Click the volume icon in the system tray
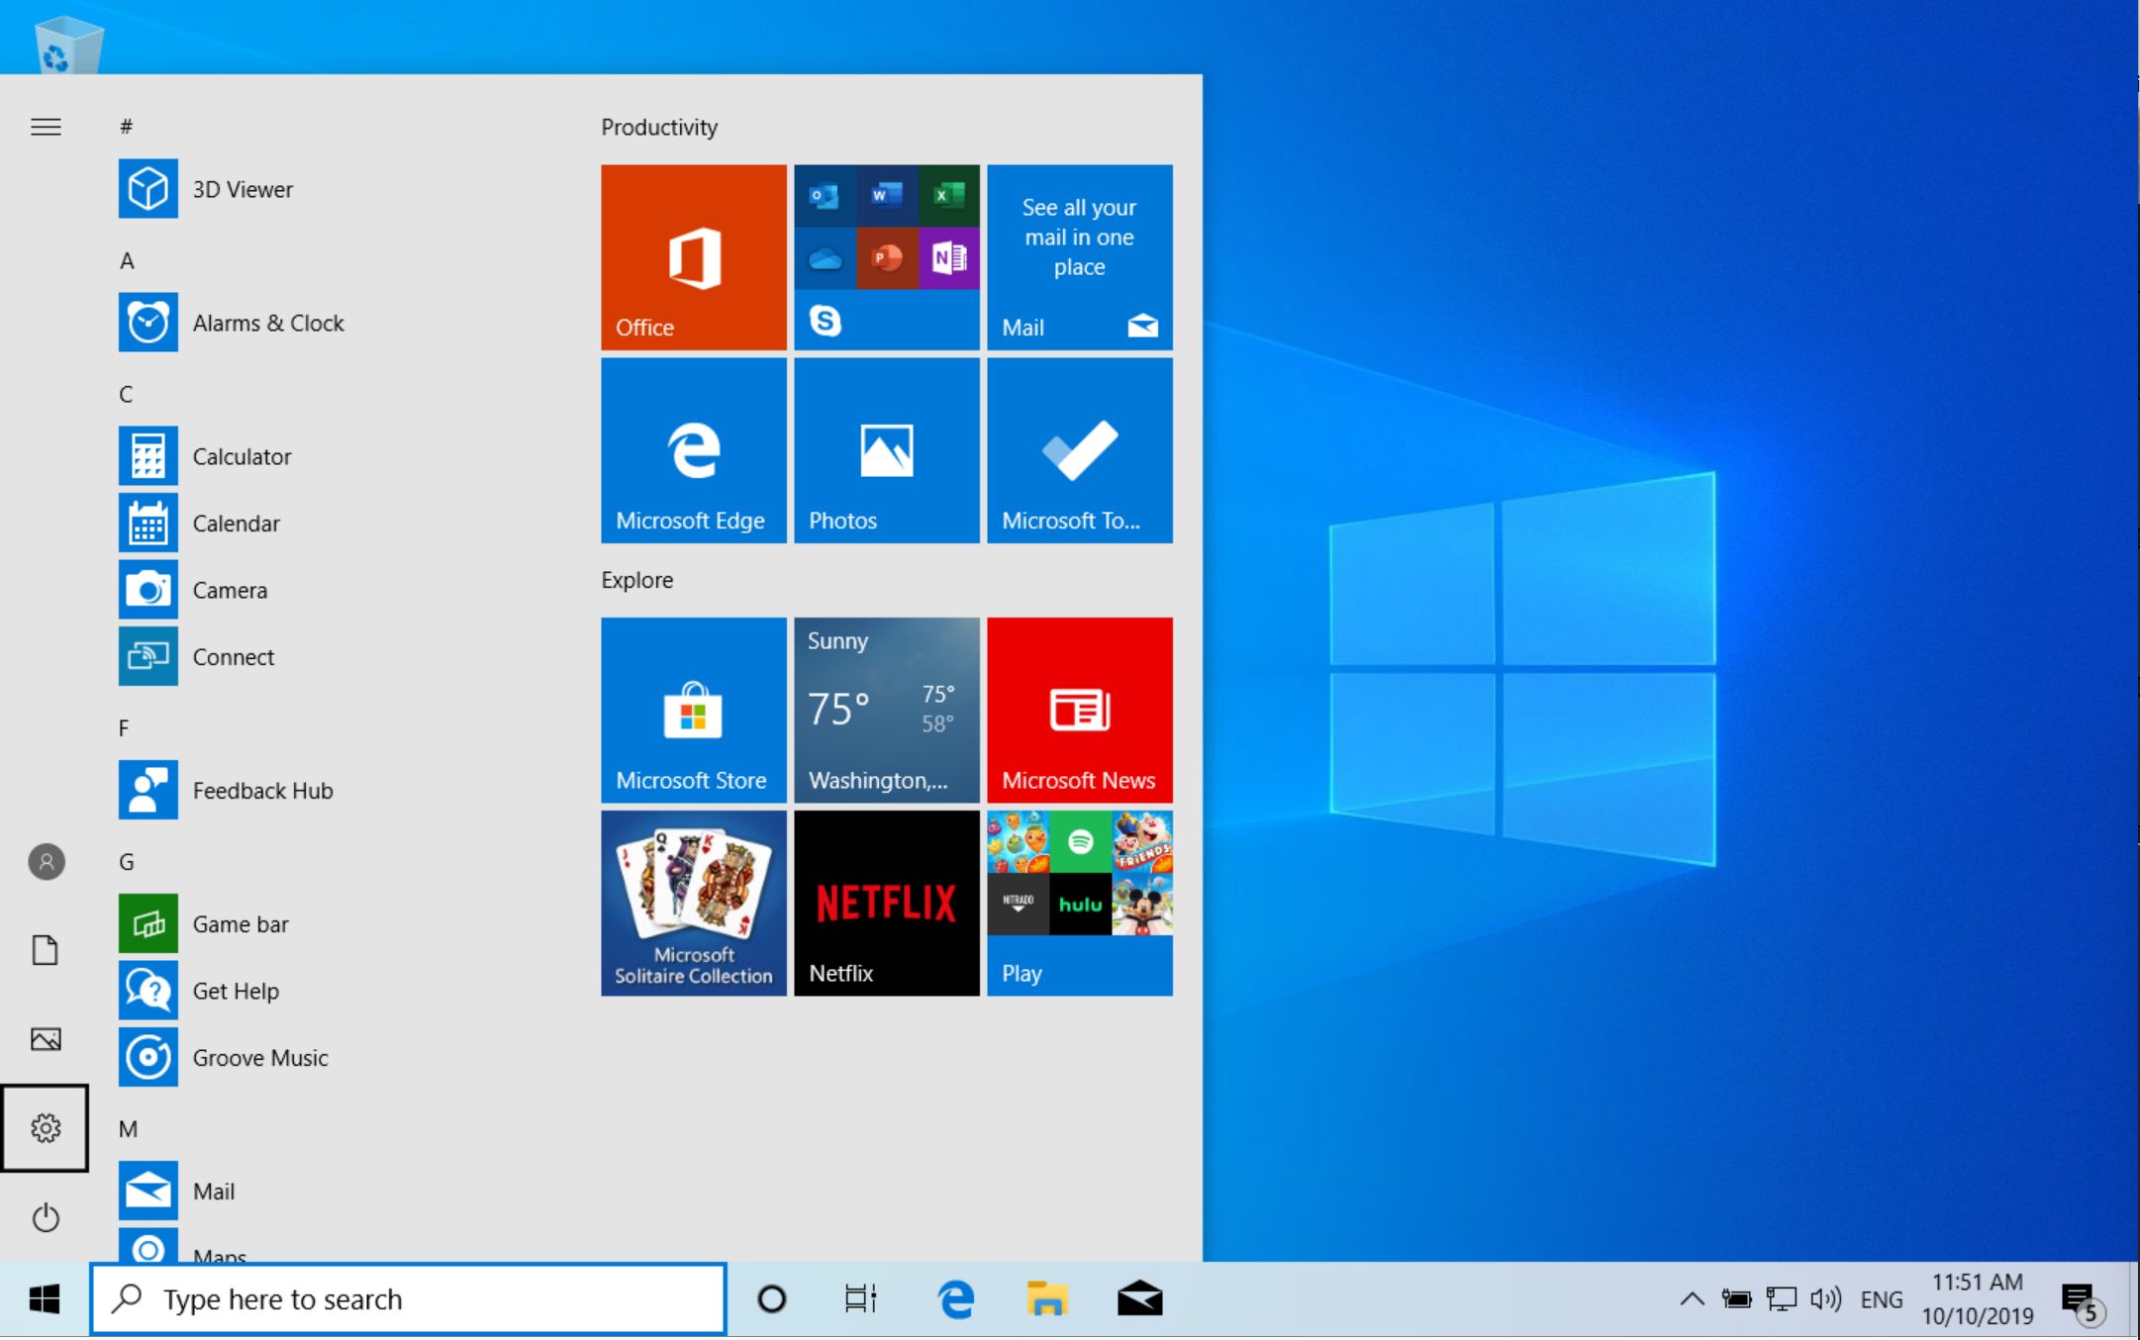This screenshot has width=2140, height=1340. click(x=1824, y=1298)
